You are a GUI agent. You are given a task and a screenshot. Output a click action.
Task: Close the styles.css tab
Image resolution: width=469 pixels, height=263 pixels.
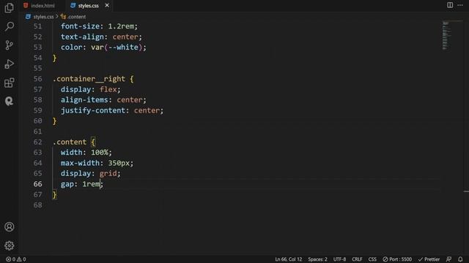coord(107,5)
